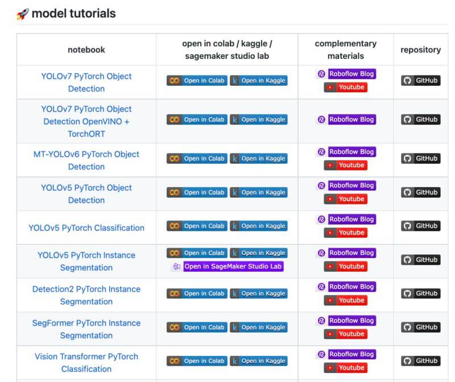Click Open in Colab badge for YOLOv7 Object Detection
Screen dimensions: 455x382
click(197, 80)
